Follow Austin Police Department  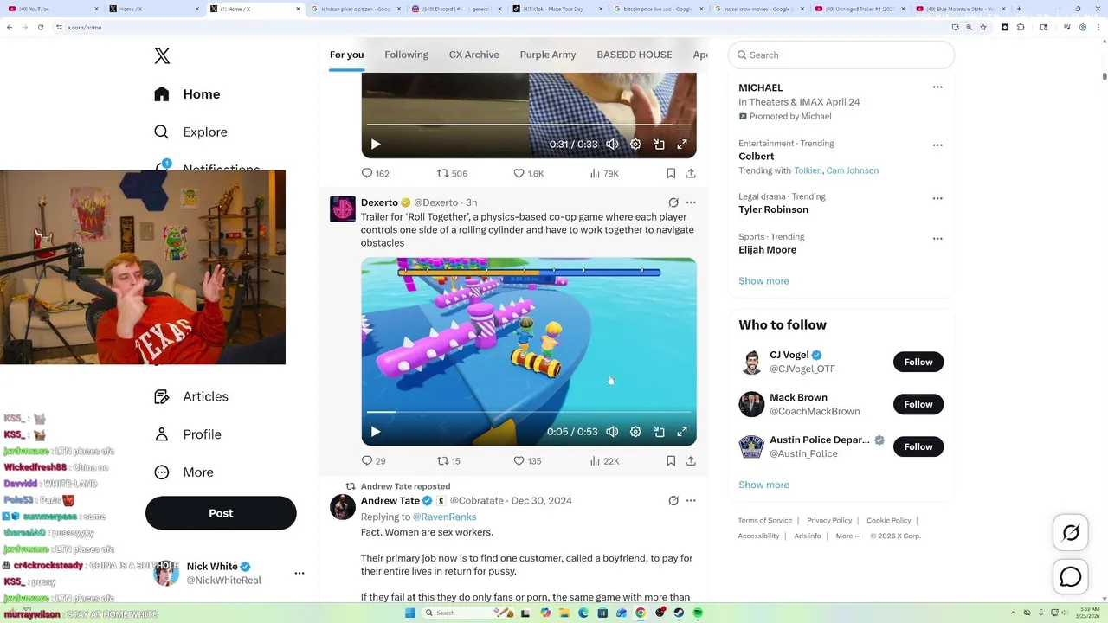click(918, 446)
